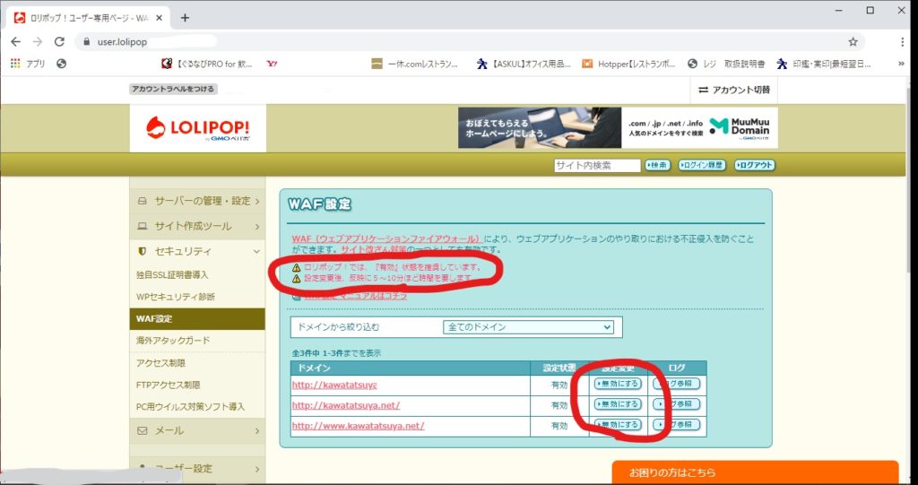Click the サイト内検索 search field
Viewport: 918px width, 485px height.
click(x=597, y=165)
